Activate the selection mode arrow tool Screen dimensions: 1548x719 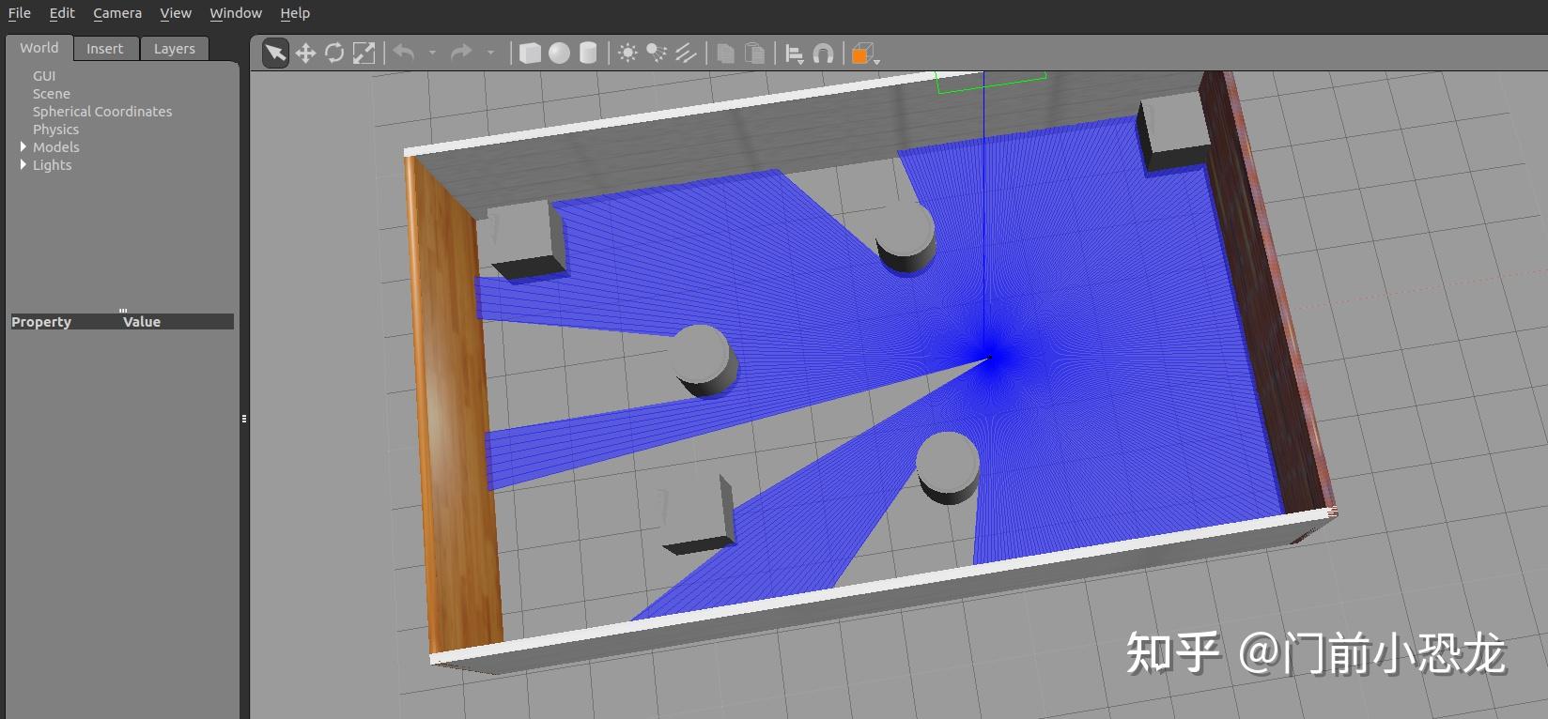pos(275,54)
